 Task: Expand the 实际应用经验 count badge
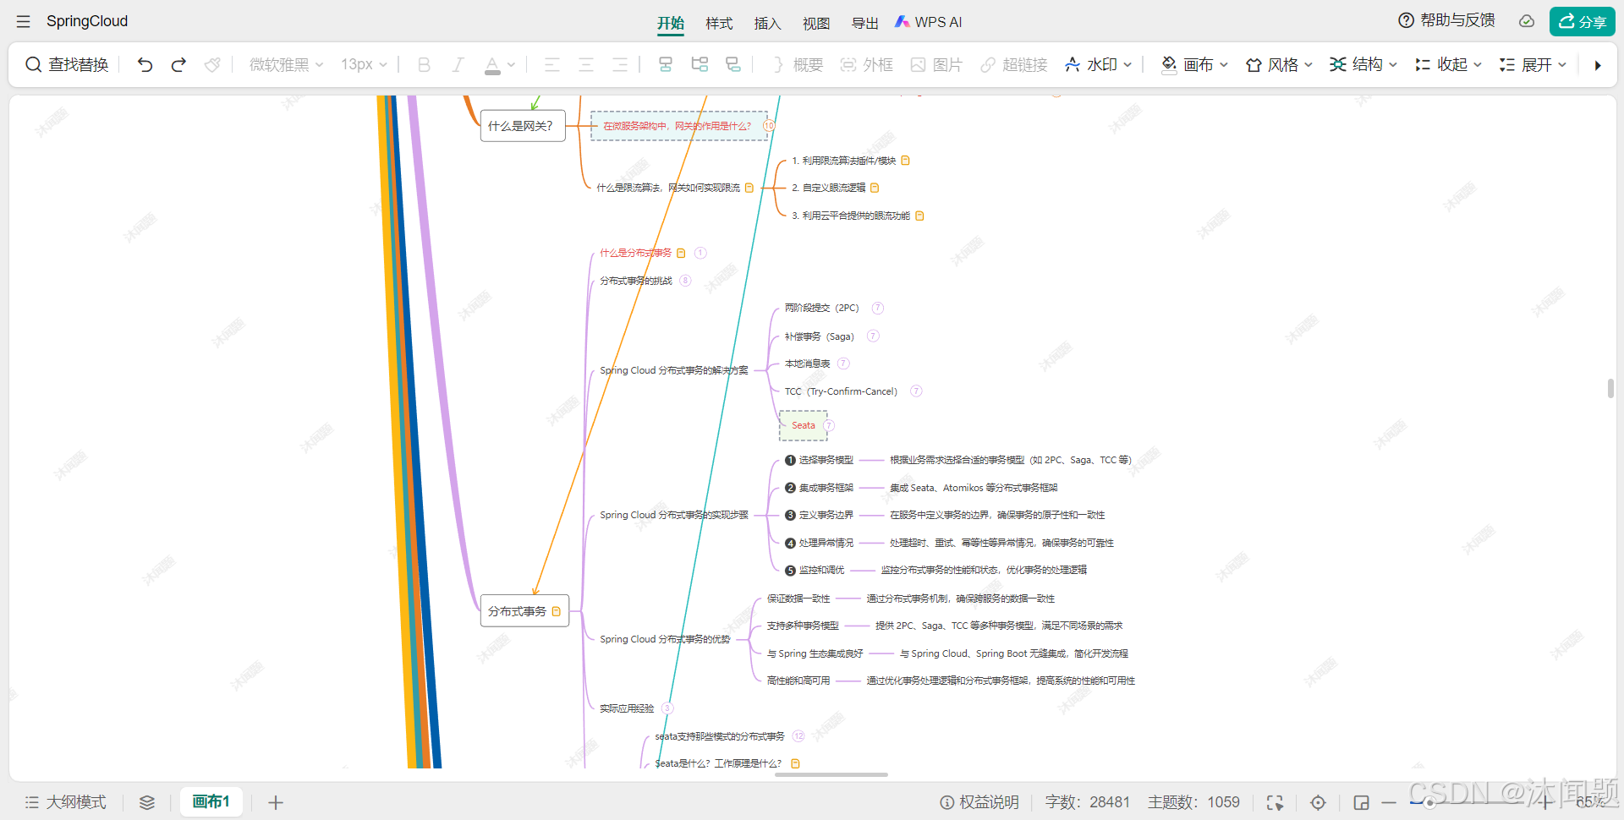click(667, 708)
